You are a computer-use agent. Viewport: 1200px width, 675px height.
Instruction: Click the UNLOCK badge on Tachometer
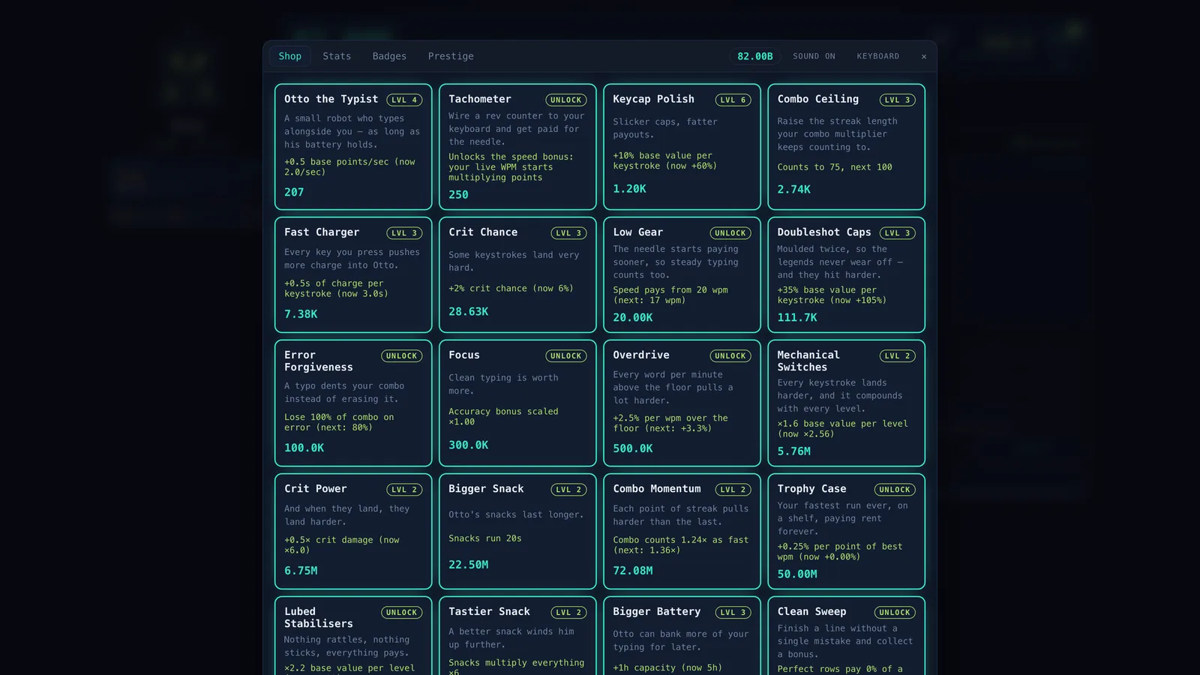(565, 100)
